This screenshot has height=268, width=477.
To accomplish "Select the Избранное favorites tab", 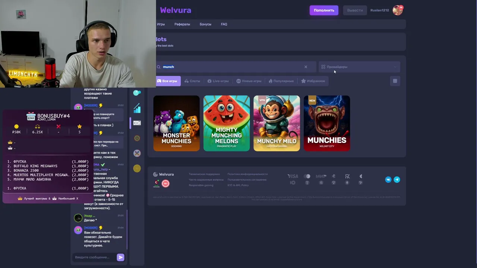I will (313, 81).
